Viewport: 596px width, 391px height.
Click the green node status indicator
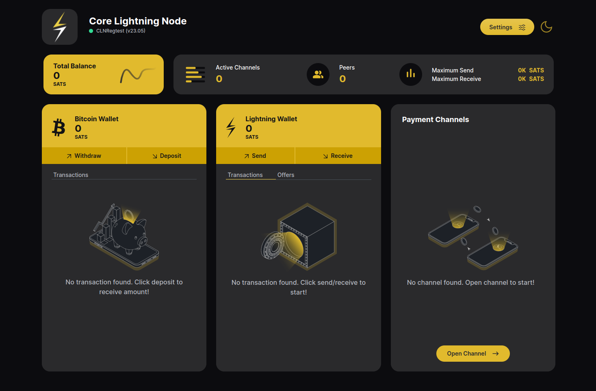91,31
